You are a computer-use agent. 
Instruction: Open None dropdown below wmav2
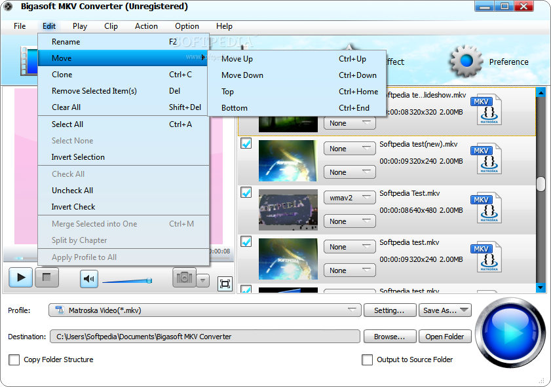[x=350, y=221]
